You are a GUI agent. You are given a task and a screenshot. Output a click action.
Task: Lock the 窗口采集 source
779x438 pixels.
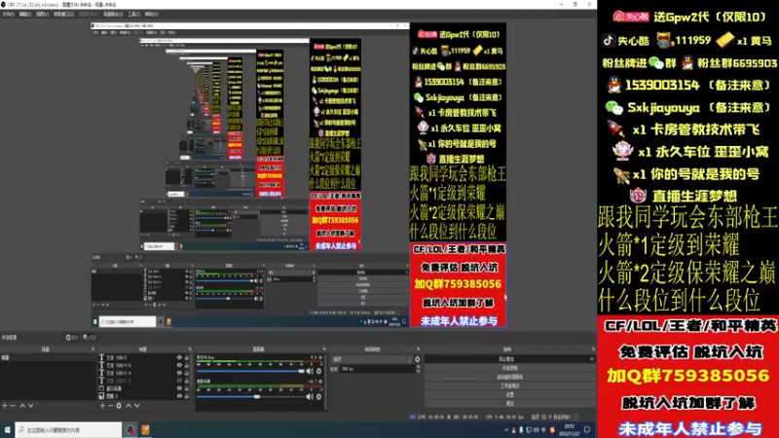point(187,388)
